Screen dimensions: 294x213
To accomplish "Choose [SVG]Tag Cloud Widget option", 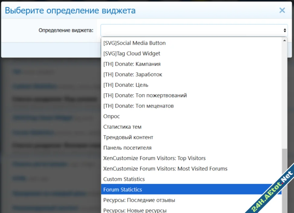I will [x=132, y=54].
